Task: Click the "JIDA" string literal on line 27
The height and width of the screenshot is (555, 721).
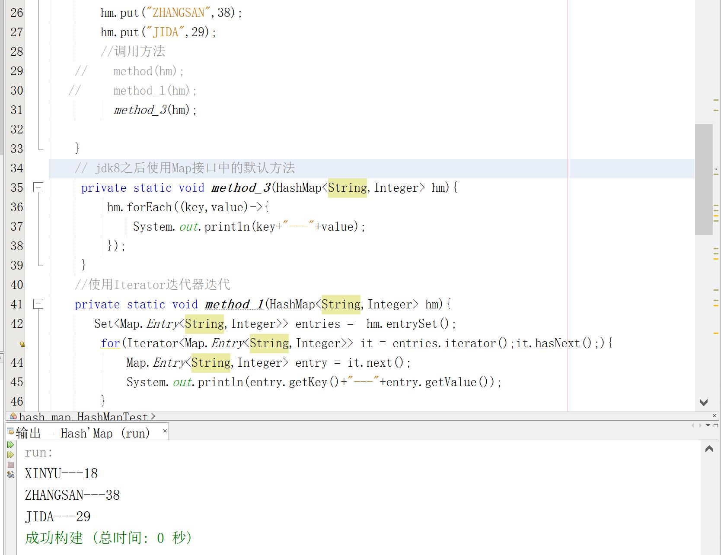Action: coord(166,32)
